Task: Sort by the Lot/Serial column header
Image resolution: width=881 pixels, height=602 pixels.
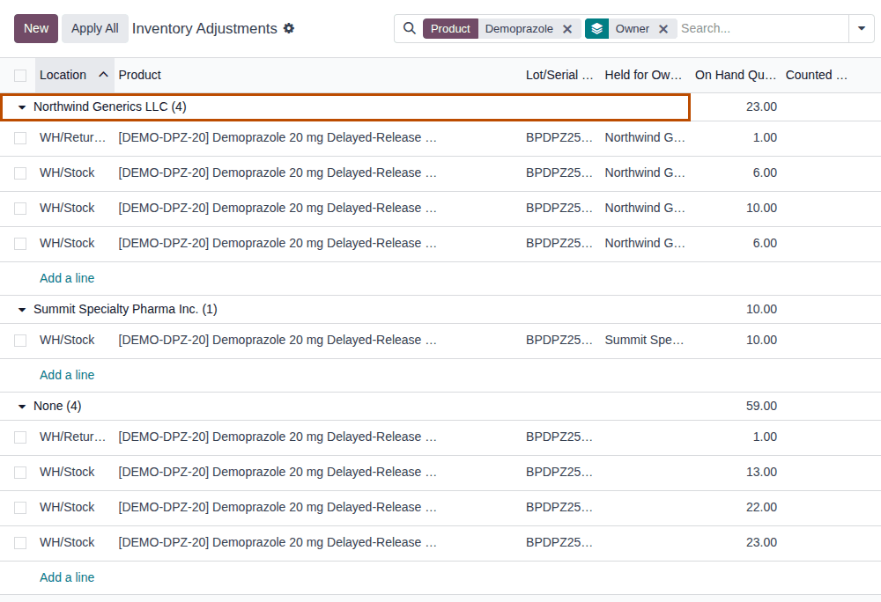Action: pyautogui.click(x=559, y=75)
